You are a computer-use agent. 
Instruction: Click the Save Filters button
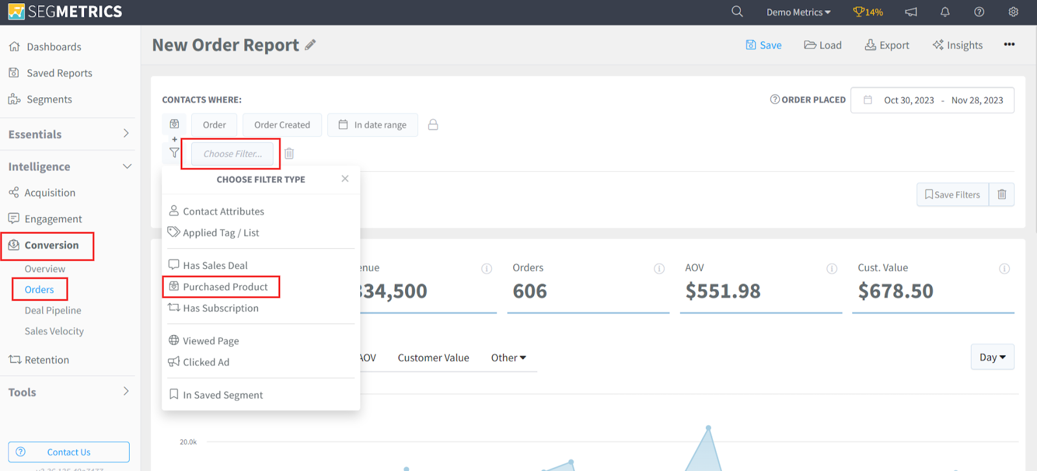coord(952,194)
